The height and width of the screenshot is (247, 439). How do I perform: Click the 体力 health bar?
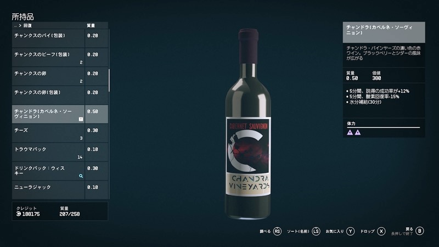384,127
